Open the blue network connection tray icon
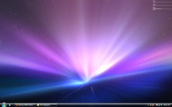172x107 pixels. point(159,105)
